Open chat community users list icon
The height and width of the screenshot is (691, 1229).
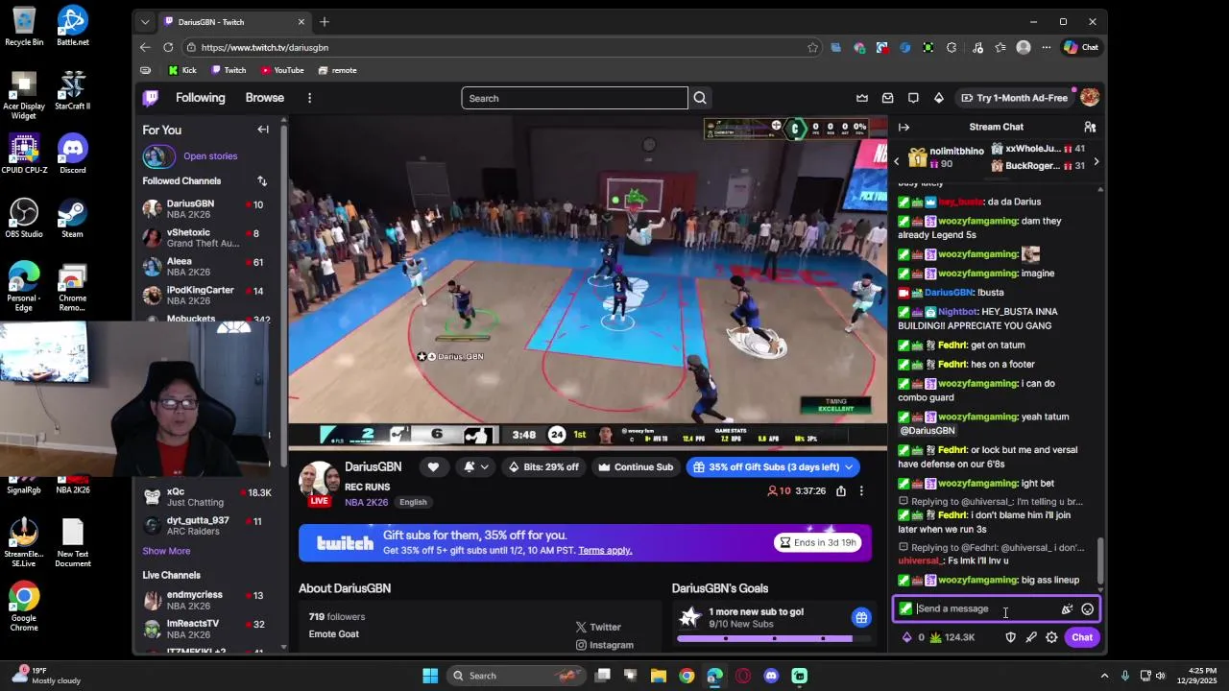[1090, 127]
